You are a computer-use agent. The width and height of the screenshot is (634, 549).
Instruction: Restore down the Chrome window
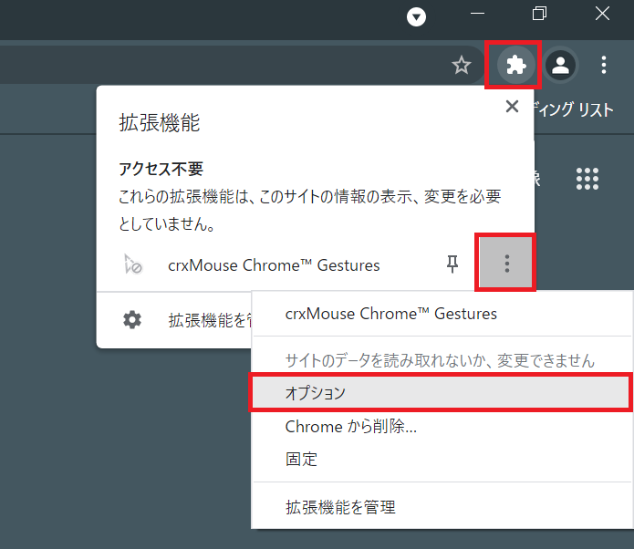(x=539, y=14)
